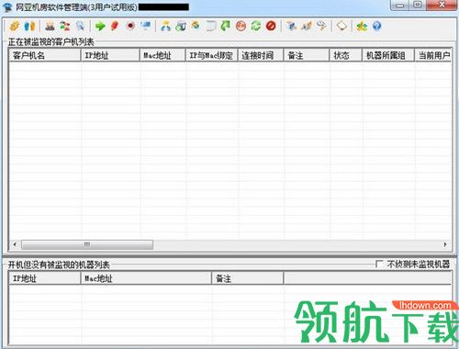Click the green and yellow puzzle star icon
This screenshot has width=459, height=349.
(362, 26)
